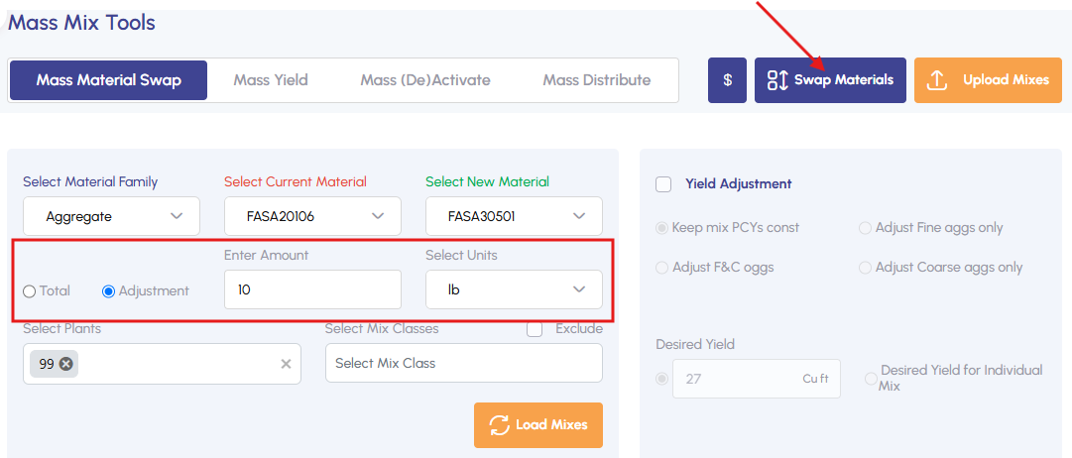
Task: Click the Enter Amount input field
Action: pyautogui.click(x=312, y=289)
